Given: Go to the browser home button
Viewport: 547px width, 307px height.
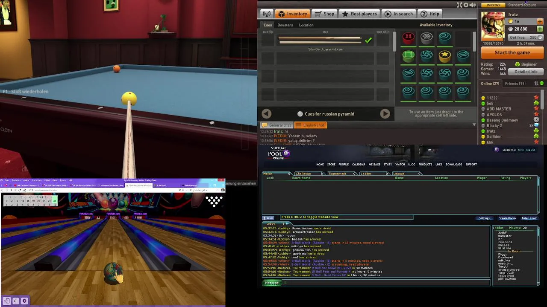Looking at the screenshot, I should (x=25, y=190).
